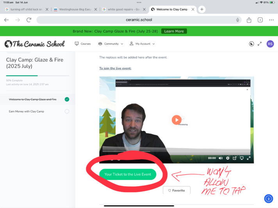Expand the page to focus mode

click(260, 44)
